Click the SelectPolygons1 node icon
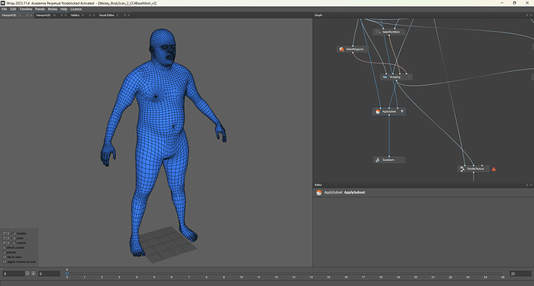The image size is (534, 286). pos(341,49)
